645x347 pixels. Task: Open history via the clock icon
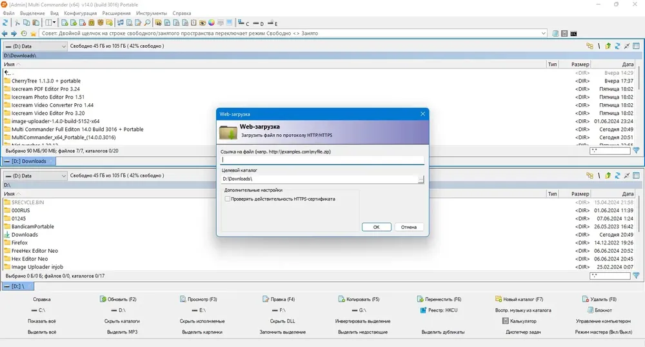coord(24,34)
